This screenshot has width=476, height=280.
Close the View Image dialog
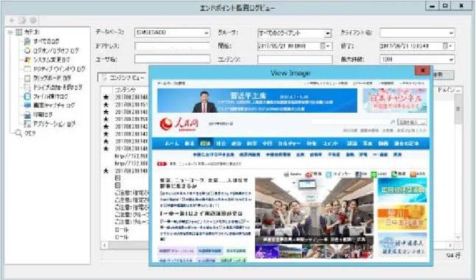click(422, 71)
